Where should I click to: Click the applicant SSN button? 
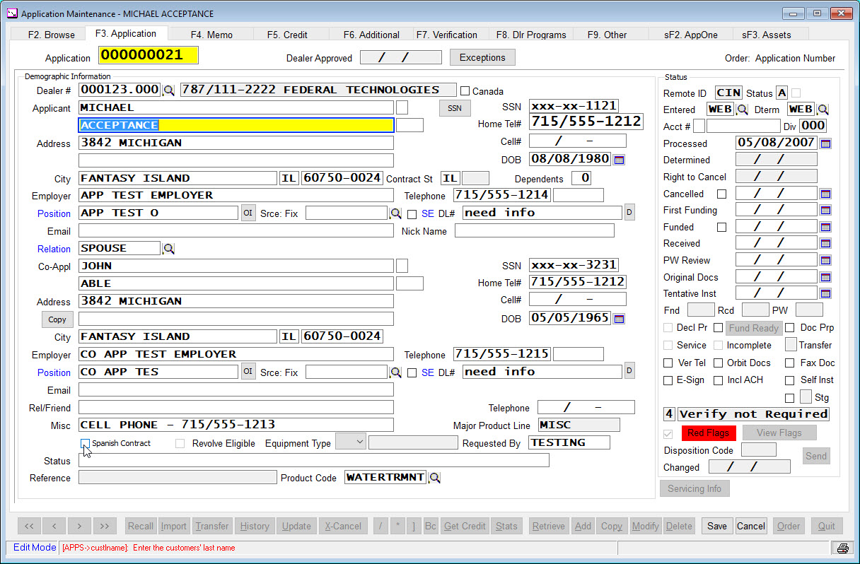(x=455, y=108)
